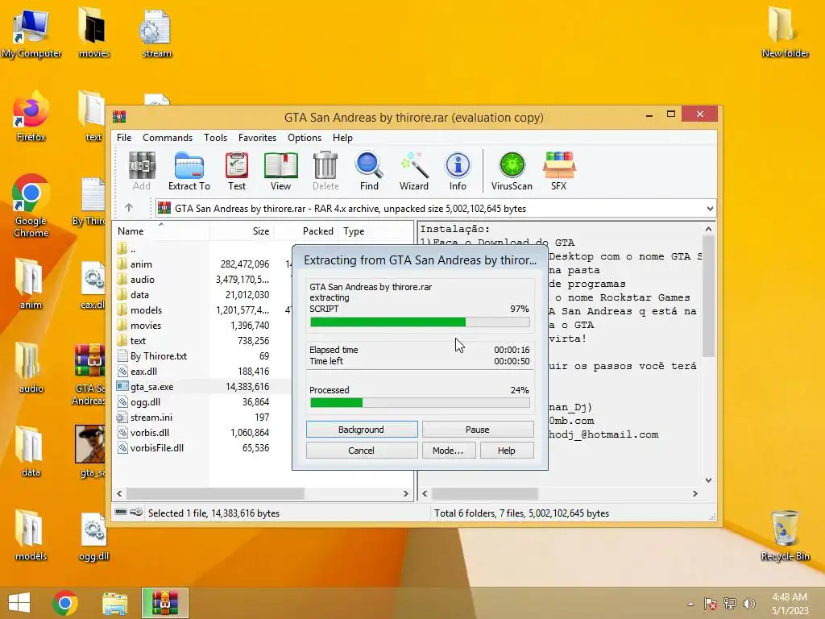This screenshot has width=825, height=619.
Task: Click the SCRIPT file progress bar
Action: (x=420, y=322)
